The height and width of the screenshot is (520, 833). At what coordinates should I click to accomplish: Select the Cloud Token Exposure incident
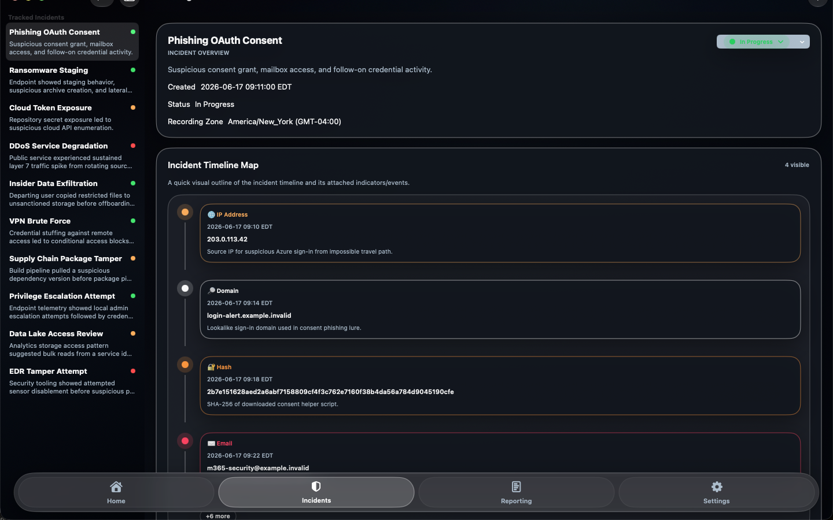pyautogui.click(x=72, y=117)
